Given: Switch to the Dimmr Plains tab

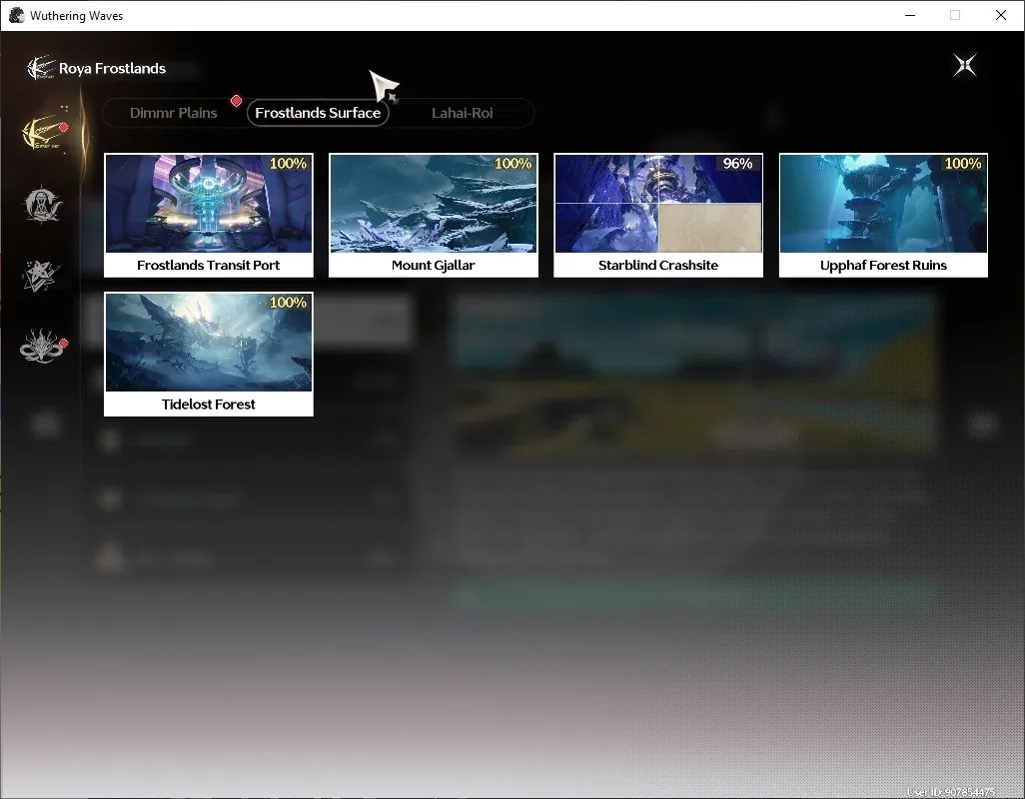Looking at the screenshot, I should click(x=173, y=113).
